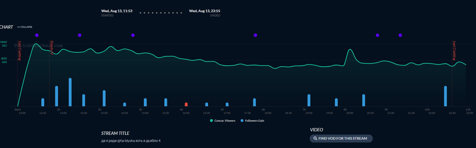Image resolution: width=476 pixels, height=148 pixels.
Task: Click the followers gain bar at 12:30
Action: (x=43, y=102)
